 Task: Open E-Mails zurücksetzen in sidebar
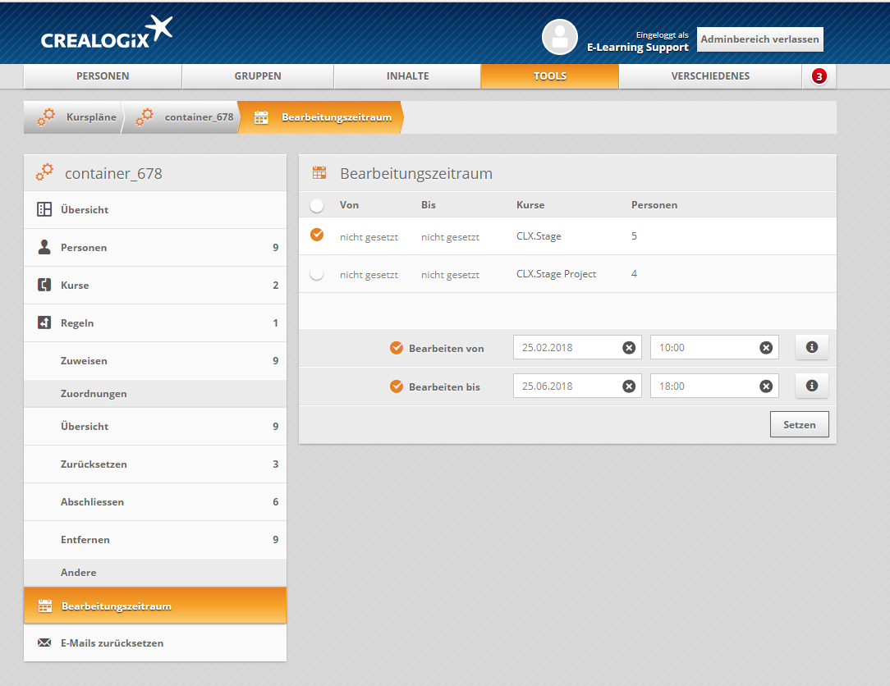[x=112, y=643]
